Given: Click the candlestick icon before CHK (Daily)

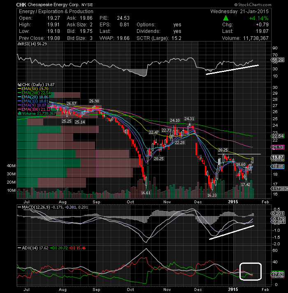Looking at the screenshot, I should 19,85.
